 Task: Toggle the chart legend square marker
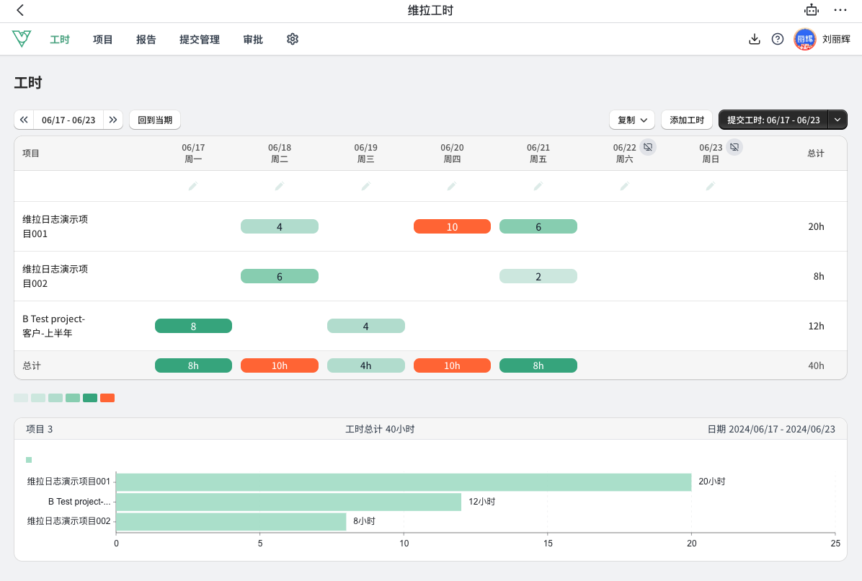tap(29, 460)
